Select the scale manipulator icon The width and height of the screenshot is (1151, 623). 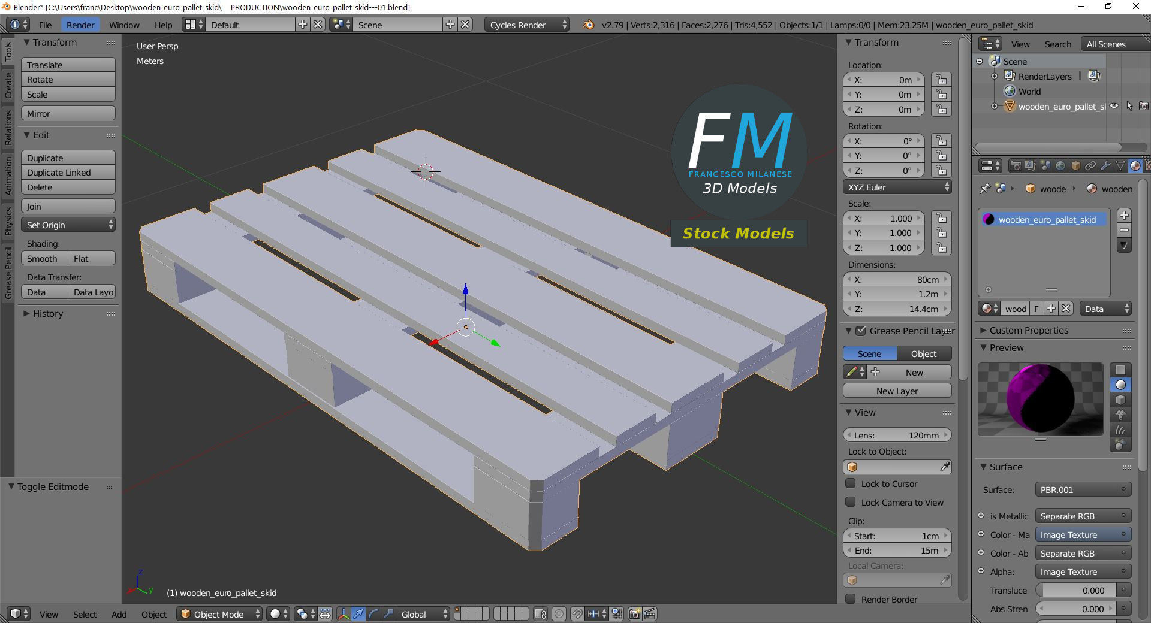coord(388,614)
